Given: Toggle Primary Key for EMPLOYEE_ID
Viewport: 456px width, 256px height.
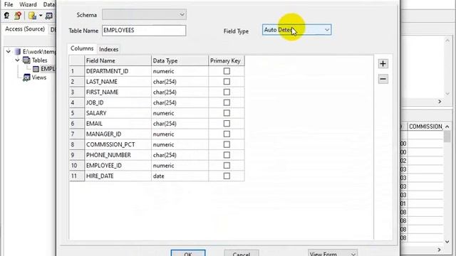Looking at the screenshot, I should pyautogui.click(x=227, y=166).
